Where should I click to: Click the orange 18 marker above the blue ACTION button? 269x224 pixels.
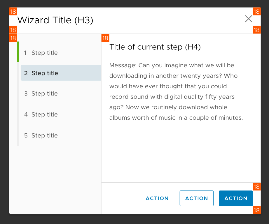[256, 186]
